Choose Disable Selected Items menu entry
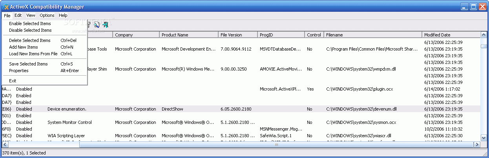 (44, 30)
